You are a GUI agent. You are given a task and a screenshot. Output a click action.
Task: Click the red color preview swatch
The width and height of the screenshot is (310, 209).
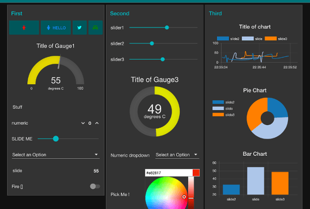196,173
